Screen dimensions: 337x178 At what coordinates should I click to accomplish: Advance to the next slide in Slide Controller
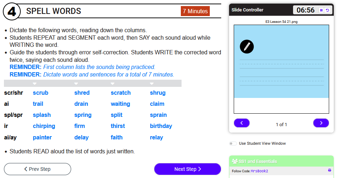[321, 123]
